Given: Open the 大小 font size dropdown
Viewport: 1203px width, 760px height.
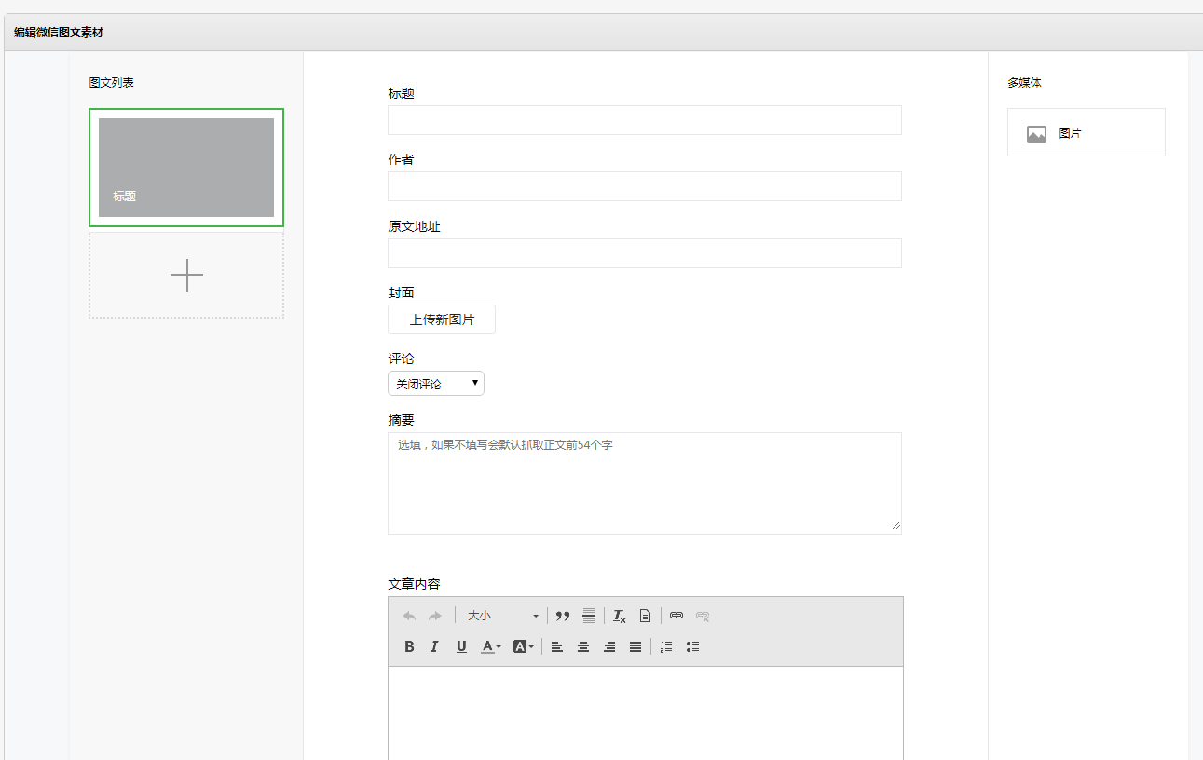Looking at the screenshot, I should point(503,616).
